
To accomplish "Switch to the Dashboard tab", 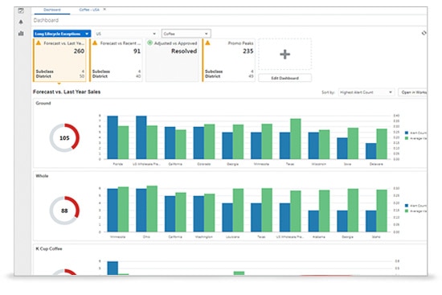I will coord(52,10).
